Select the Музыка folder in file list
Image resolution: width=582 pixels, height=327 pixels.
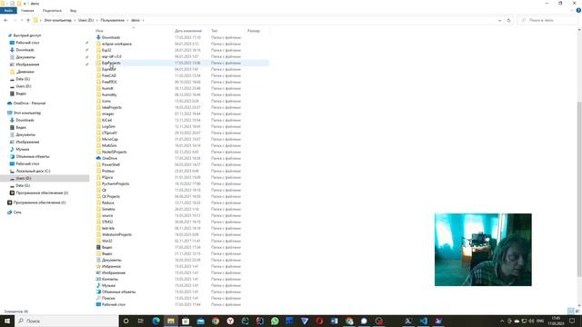pos(108,285)
